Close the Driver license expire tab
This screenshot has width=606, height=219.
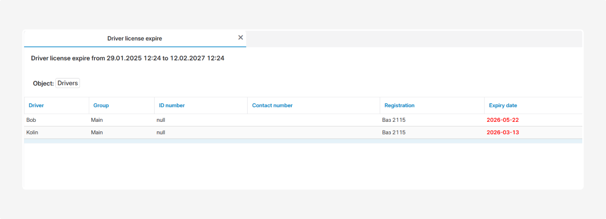240,38
